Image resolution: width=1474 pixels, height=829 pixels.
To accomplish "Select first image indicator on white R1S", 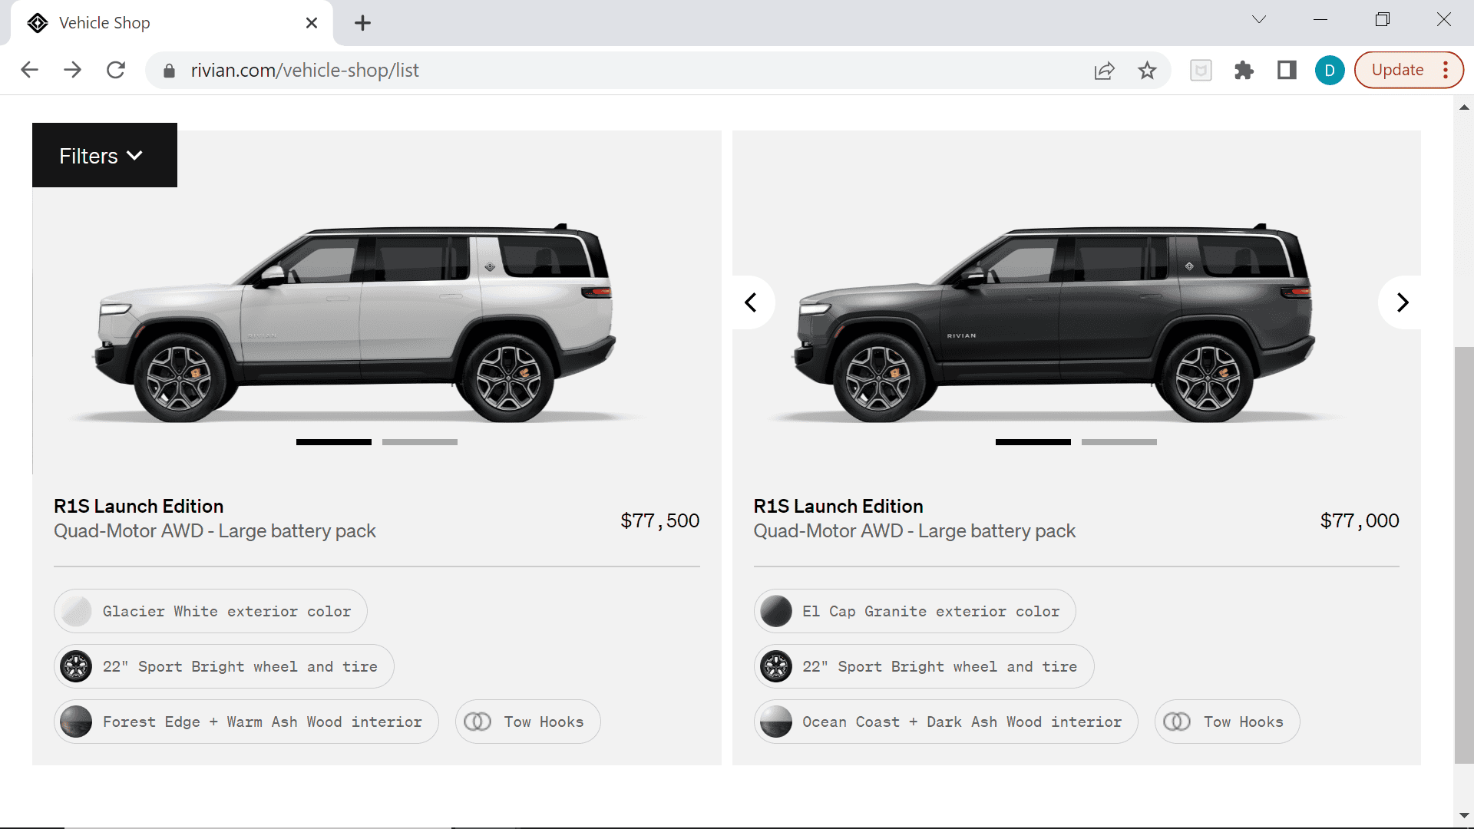I will (334, 442).
